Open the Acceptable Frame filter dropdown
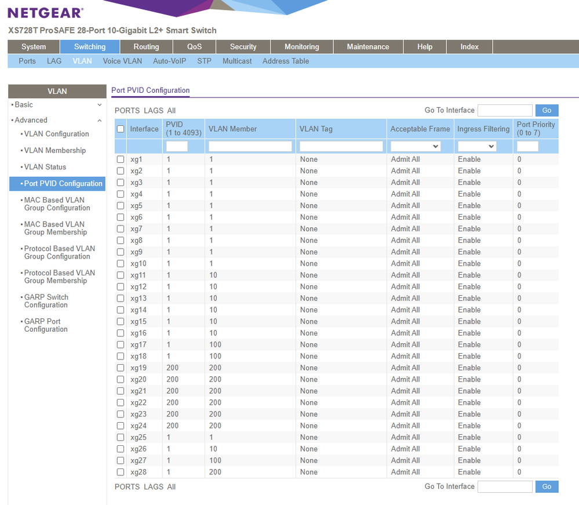This screenshot has width=579, height=505. tap(416, 147)
